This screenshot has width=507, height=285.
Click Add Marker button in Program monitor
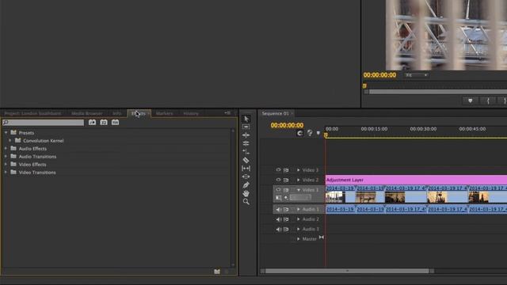click(470, 101)
